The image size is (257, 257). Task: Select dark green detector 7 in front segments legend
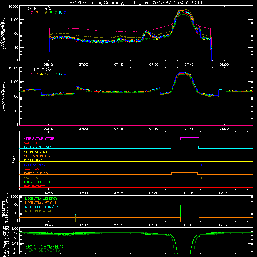[x=56, y=13]
